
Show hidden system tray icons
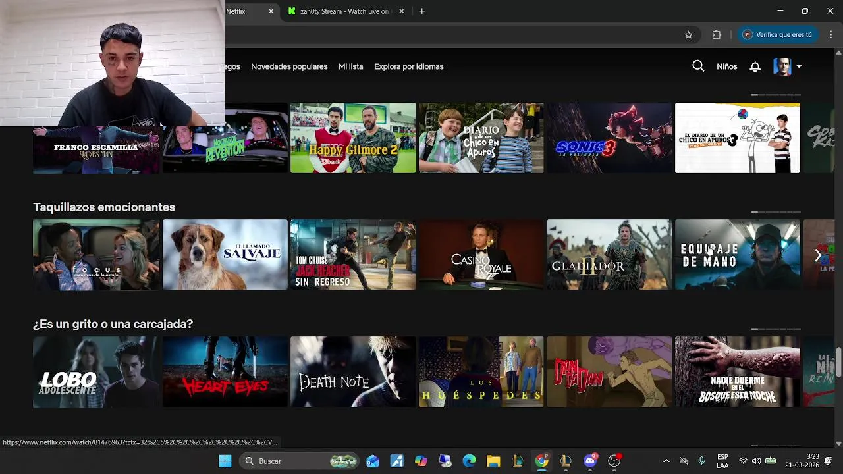coord(666,461)
